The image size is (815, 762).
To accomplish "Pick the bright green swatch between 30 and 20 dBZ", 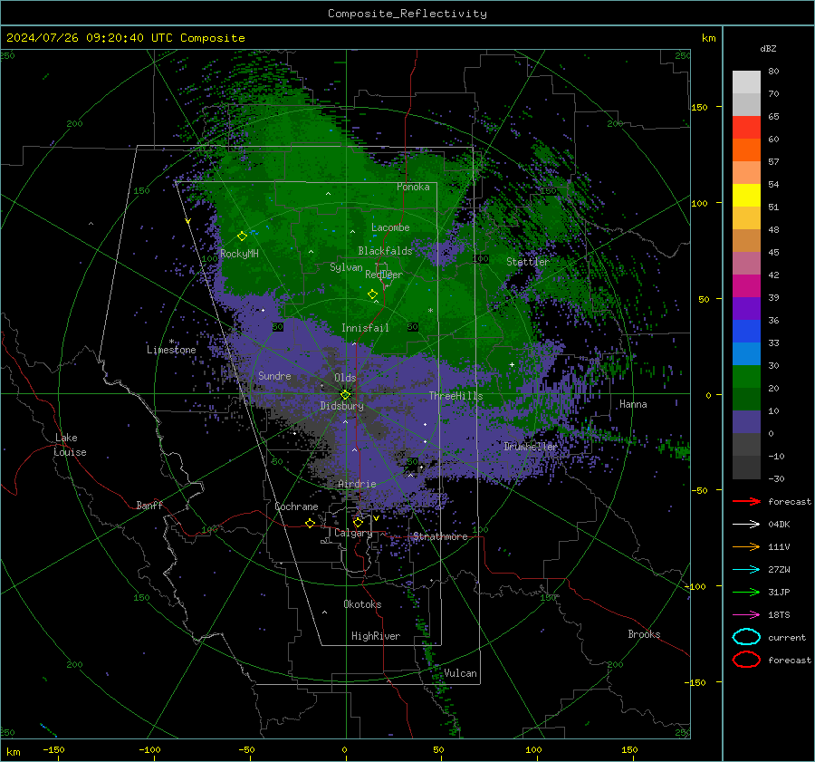I will (x=746, y=377).
